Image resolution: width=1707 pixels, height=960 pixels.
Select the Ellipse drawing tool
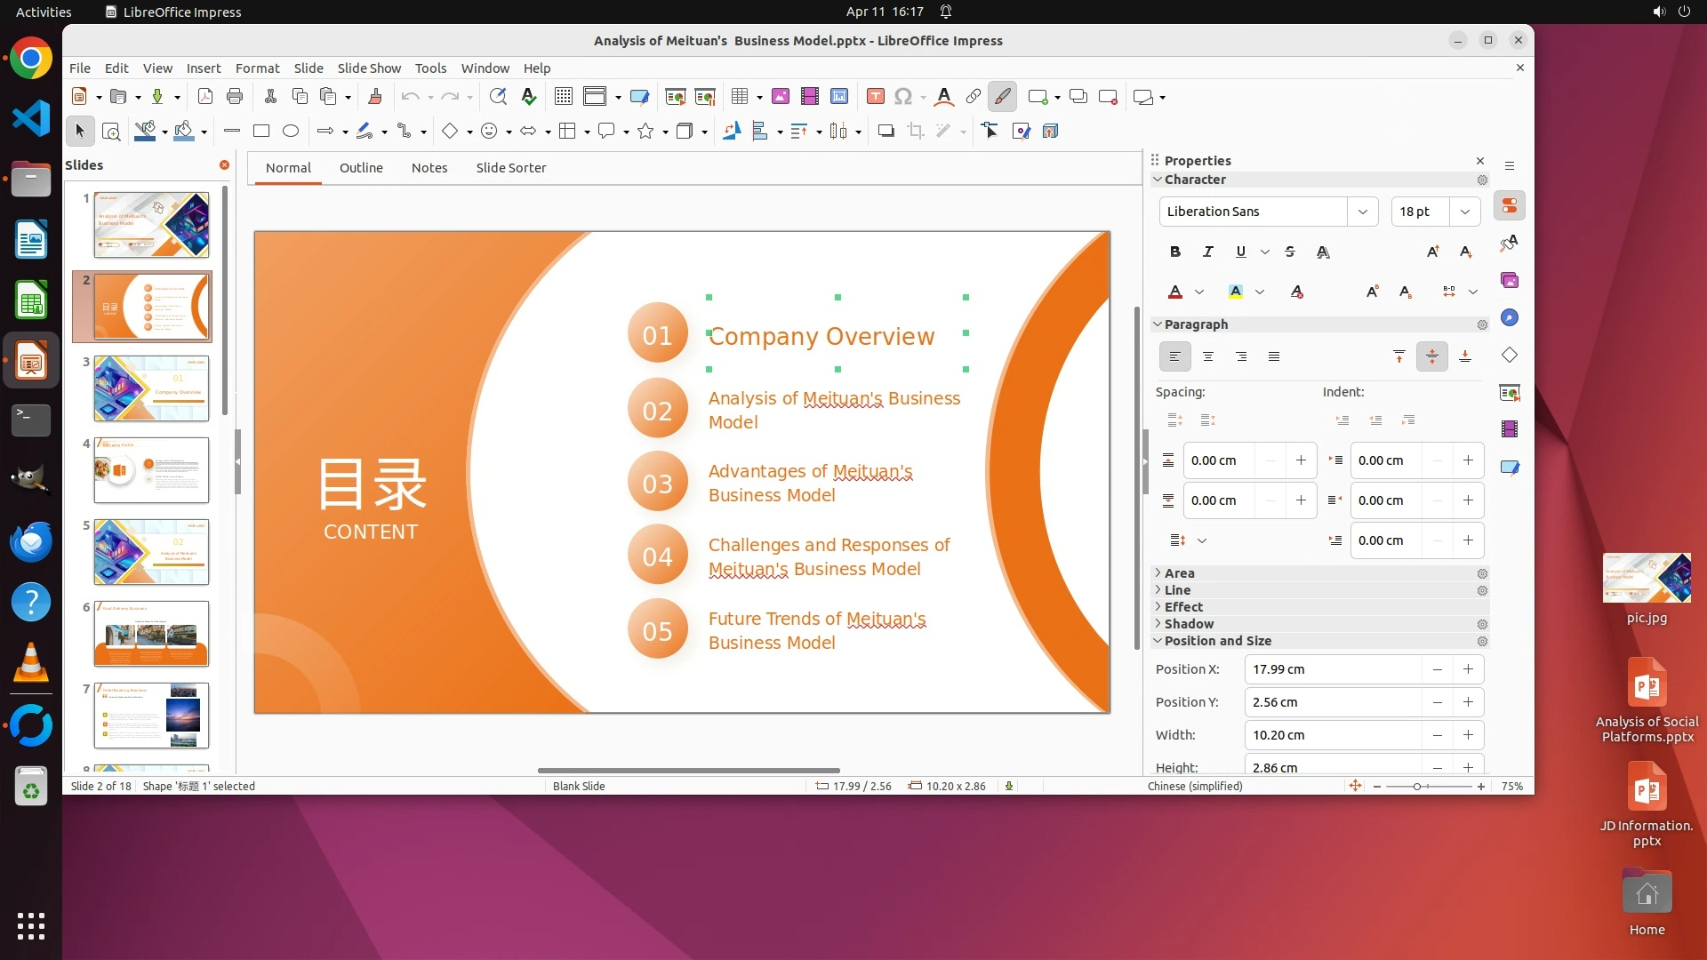coord(291,132)
